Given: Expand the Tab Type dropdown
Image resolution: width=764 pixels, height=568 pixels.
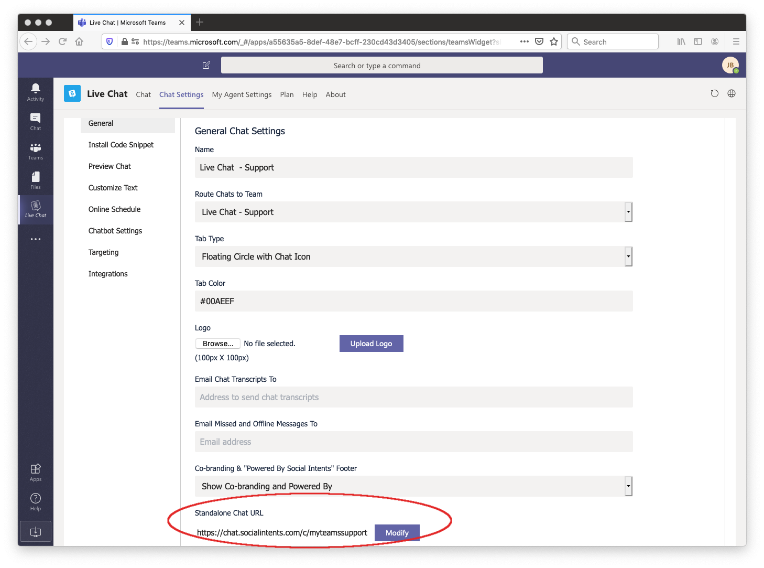Looking at the screenshot, I should click(628, 256).
